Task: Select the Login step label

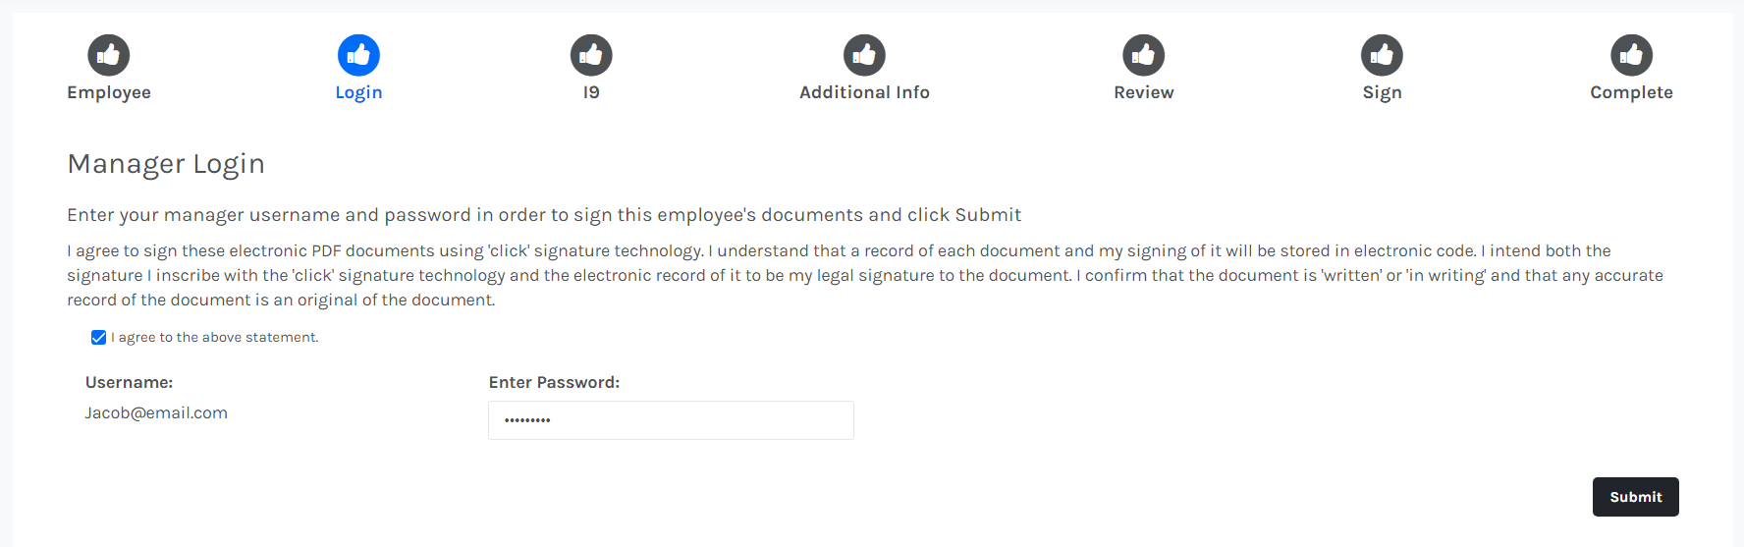Action: 358,93
